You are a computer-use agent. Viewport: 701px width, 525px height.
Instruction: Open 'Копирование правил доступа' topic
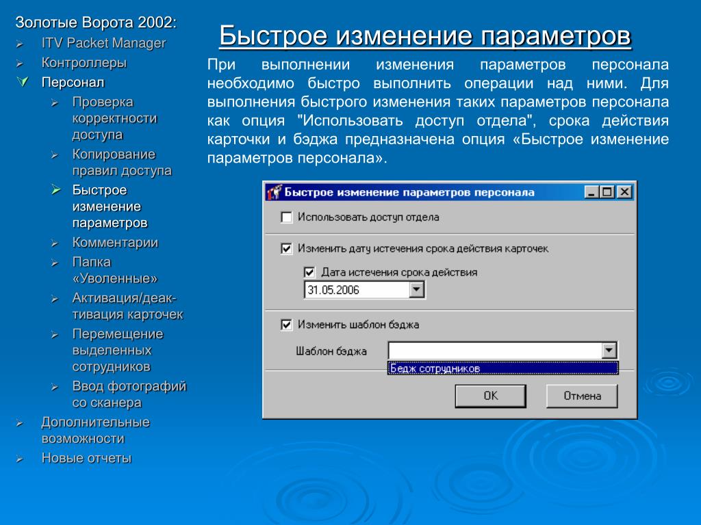click(122, 162)
